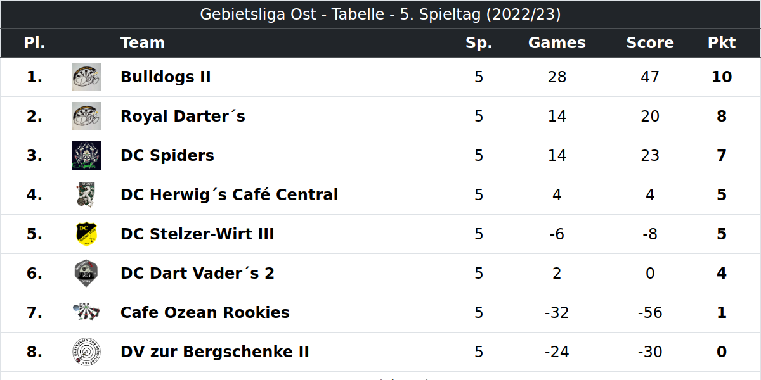Click the Gebietsliga Ost table title bar
The height and width of the screenshot is (380, 761).
pyautogui.click(x=380, y=15)
